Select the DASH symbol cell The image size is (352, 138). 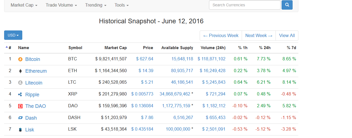tap(74, 117)
